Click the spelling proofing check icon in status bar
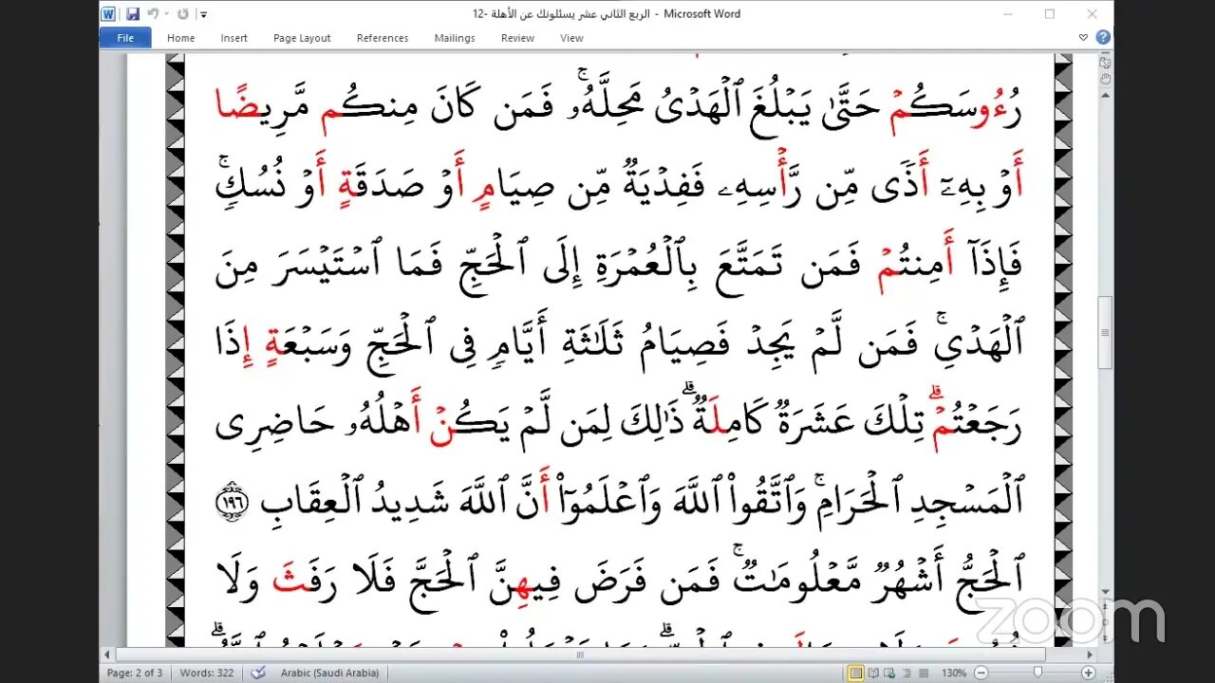Viewport: 1215px width, 683px height. point(257,673)
